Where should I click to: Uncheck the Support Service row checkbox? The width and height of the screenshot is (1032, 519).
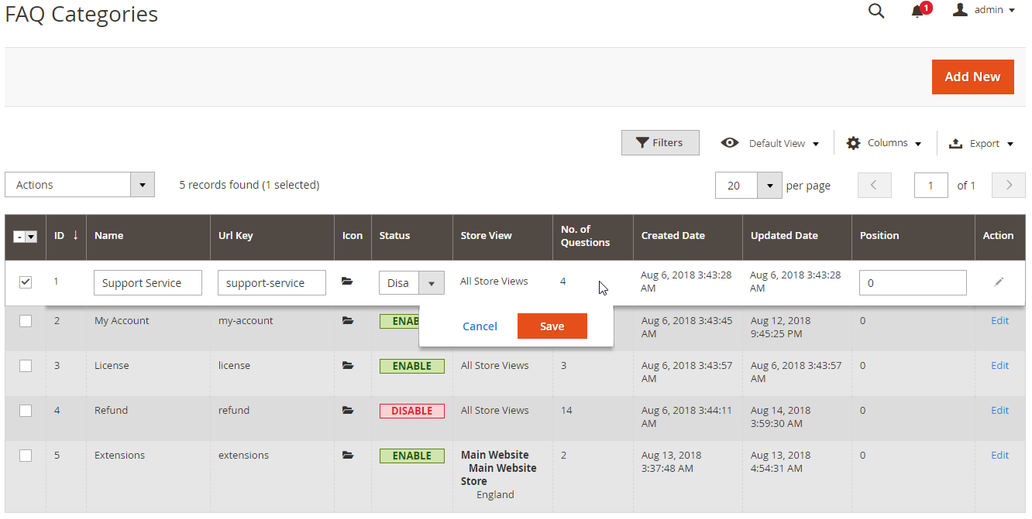pyautogui.click(x=26, y=282)
